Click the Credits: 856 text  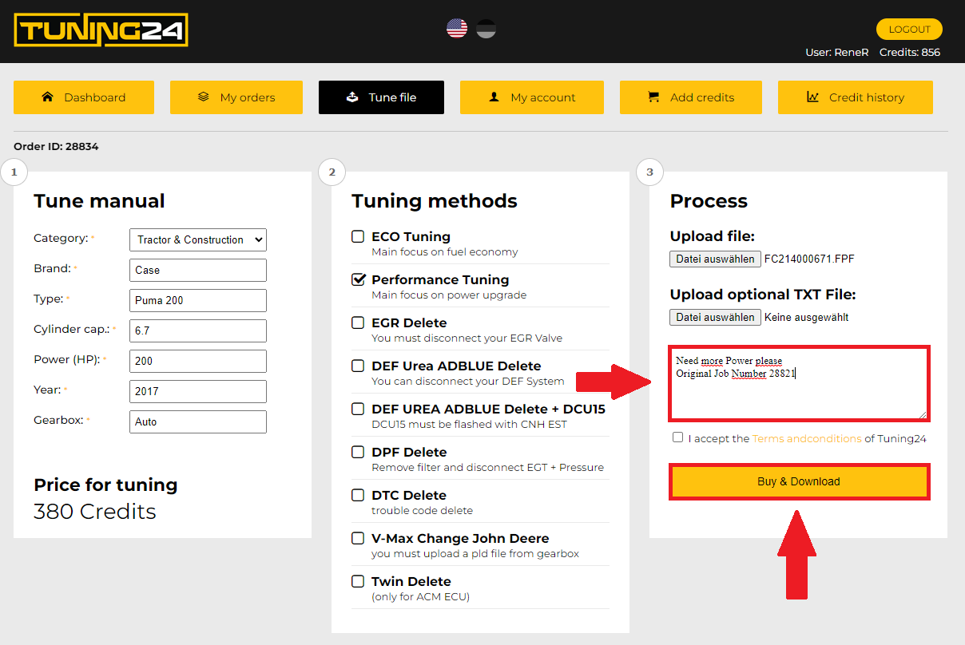coord(910,53)
